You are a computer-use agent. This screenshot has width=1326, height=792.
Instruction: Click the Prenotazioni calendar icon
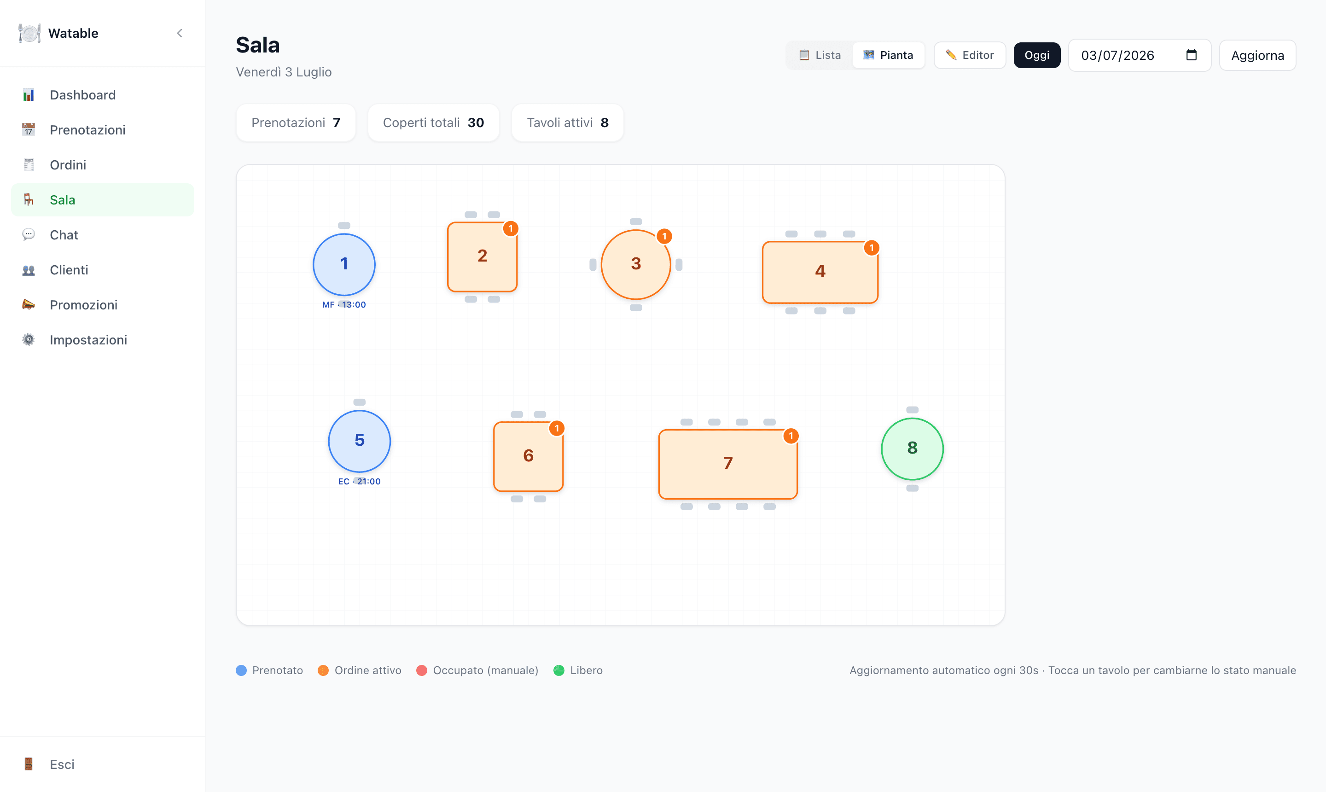point(28,130)
